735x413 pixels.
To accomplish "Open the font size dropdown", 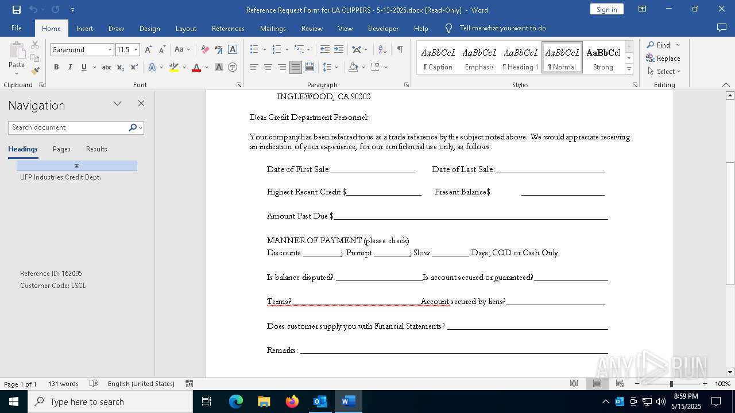I will pyautogui.click(x=136, y=50).
